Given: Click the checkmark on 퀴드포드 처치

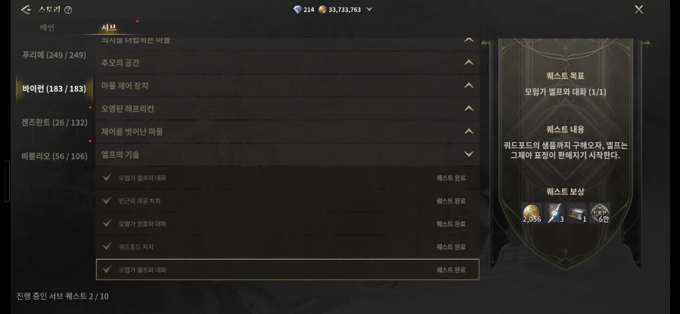Looking at the screenshot, I should [x=107, y=247].
